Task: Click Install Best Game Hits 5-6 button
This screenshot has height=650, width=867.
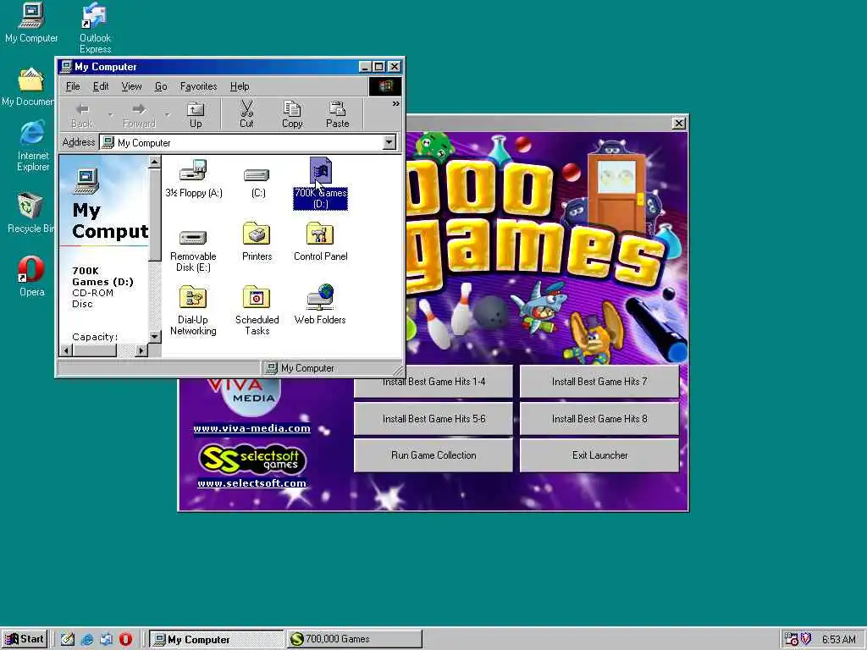Action: pos(433,418)
